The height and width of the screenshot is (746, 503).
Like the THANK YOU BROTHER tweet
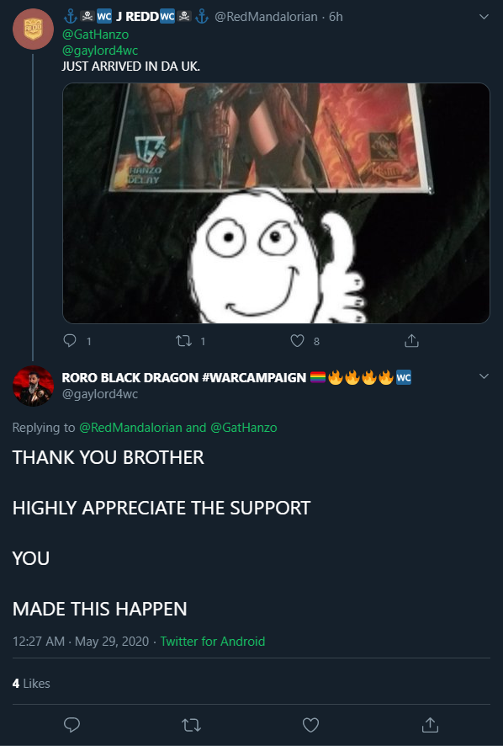click(310, 725)
